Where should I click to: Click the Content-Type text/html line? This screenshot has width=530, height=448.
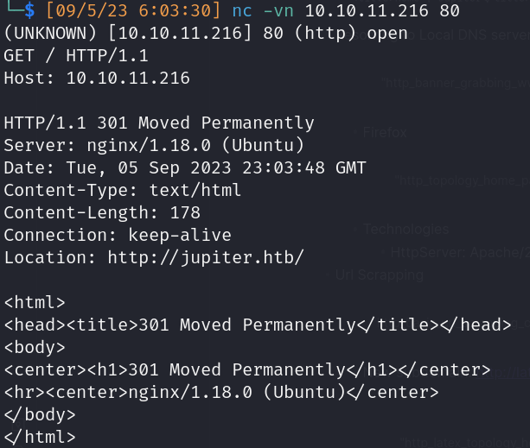pos(123,190)
